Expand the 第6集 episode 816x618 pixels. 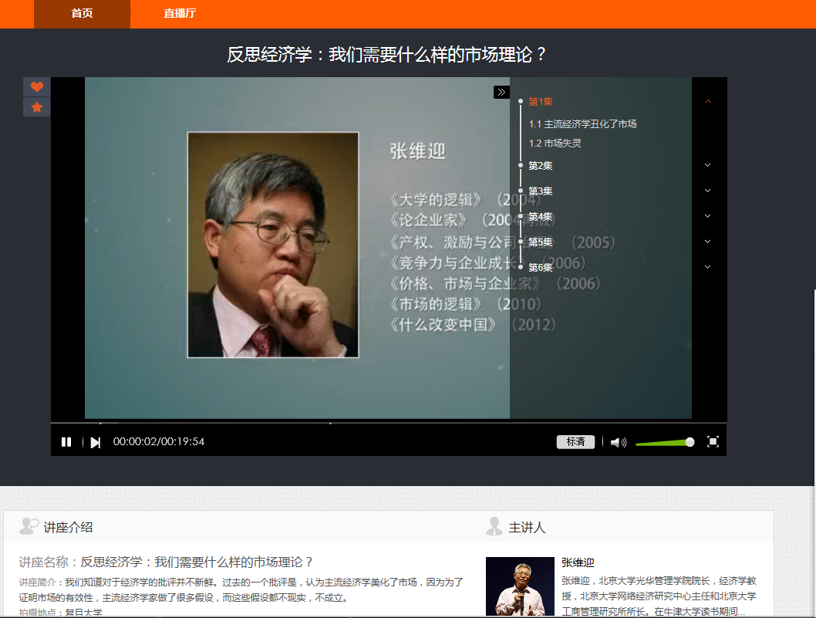pyautogui.click(x=708, y=267)
